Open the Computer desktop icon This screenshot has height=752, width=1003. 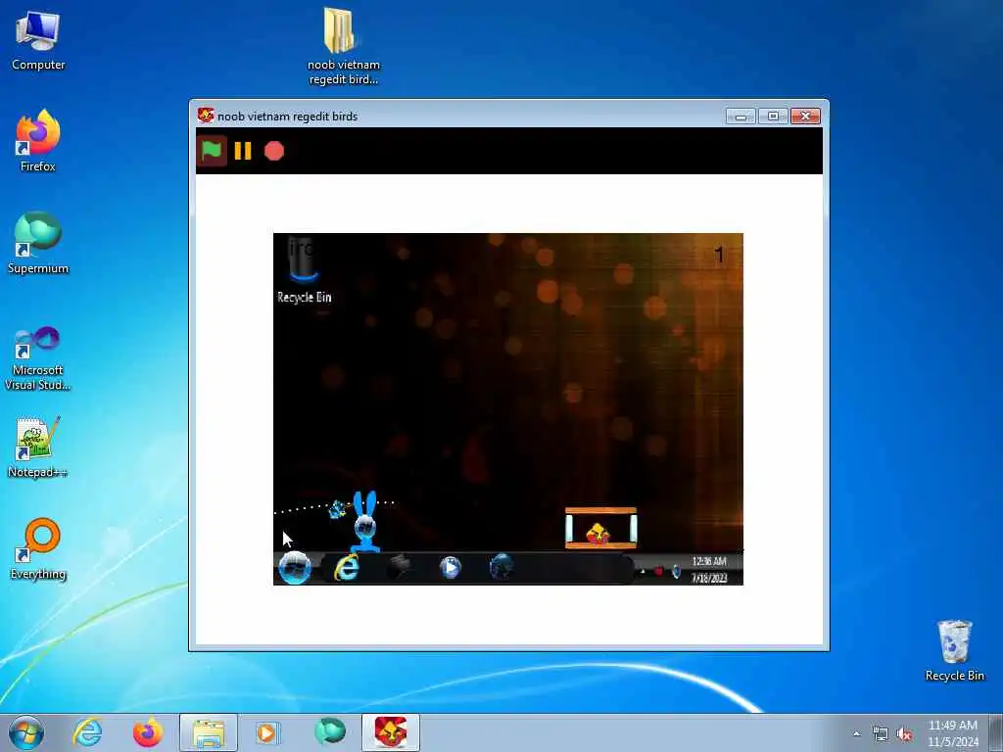coord(38,40)
